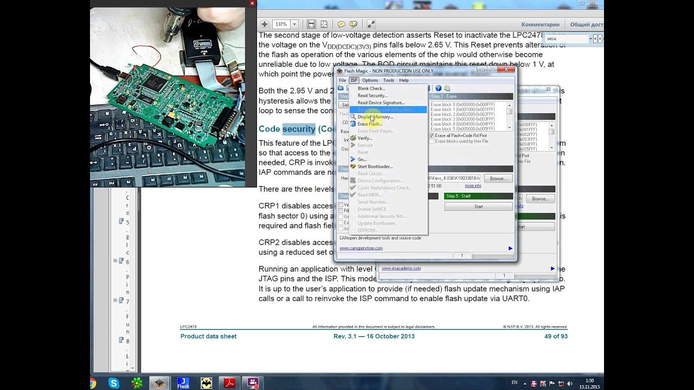Viewport: 694px width, 390px height.
Task: Open bookmark 5 icon in bookmarks panel
Action: pyautogui.click(x=121, y=221)
